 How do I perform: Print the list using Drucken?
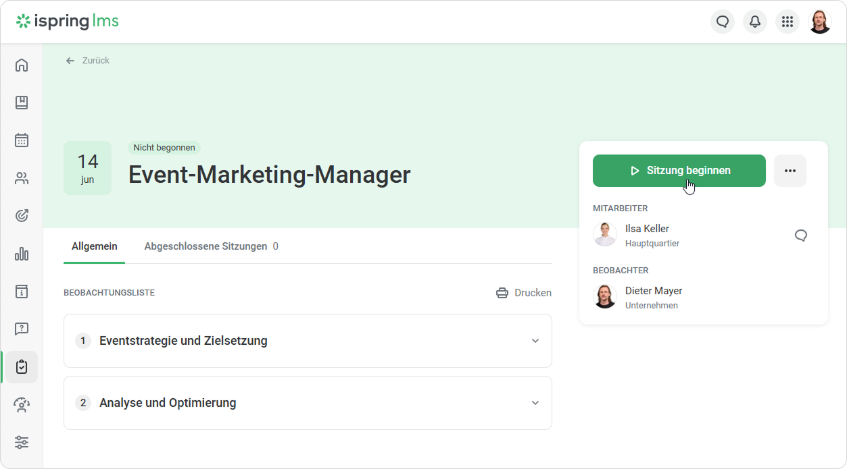point(524,293)
